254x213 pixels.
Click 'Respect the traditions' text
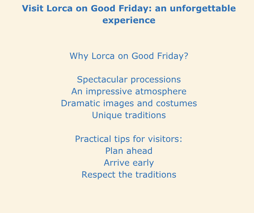(x=129, y=175)
